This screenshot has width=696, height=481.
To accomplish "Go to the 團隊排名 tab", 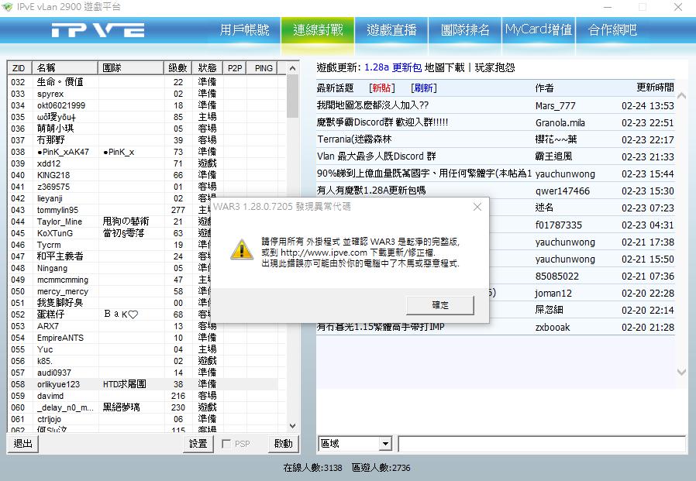I will [x=465, y=29].
